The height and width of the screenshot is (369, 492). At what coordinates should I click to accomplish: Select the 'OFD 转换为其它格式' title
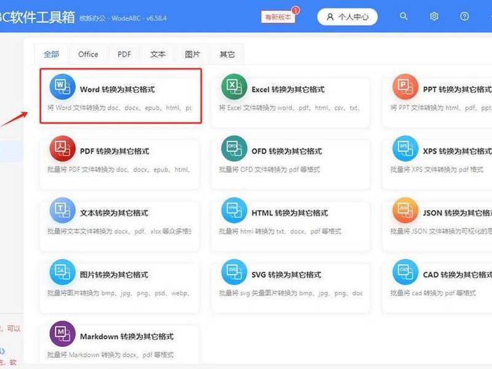pyautogui.click(x=287, y=151)
